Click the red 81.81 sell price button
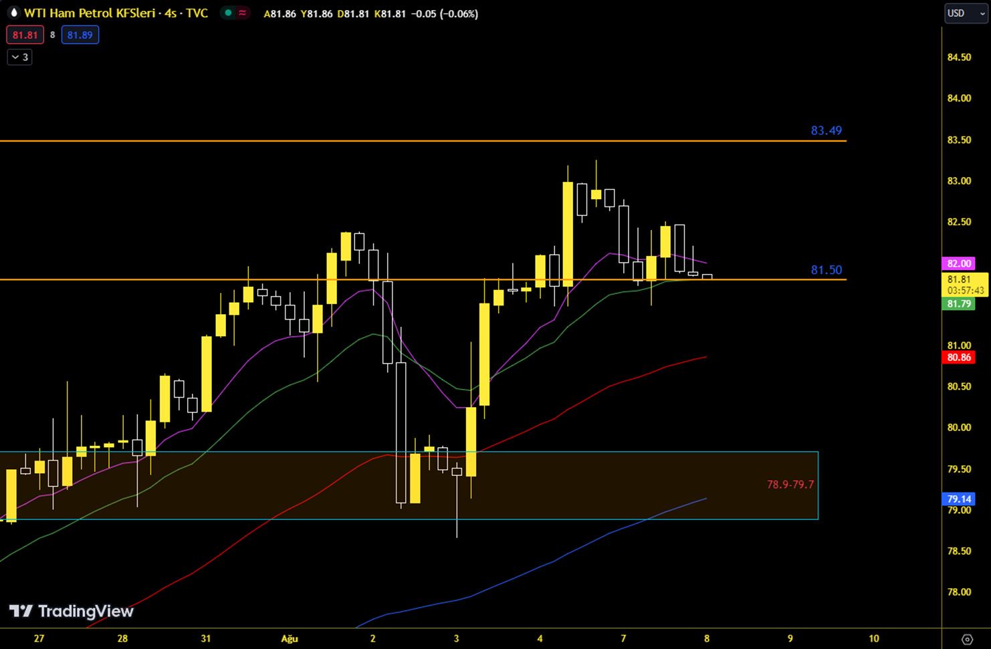 click(25, 35)
